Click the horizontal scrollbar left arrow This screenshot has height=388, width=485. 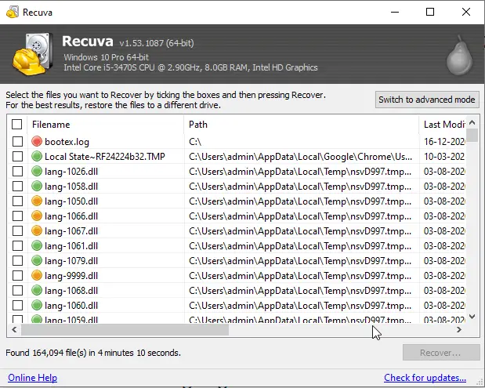[14, 330]
